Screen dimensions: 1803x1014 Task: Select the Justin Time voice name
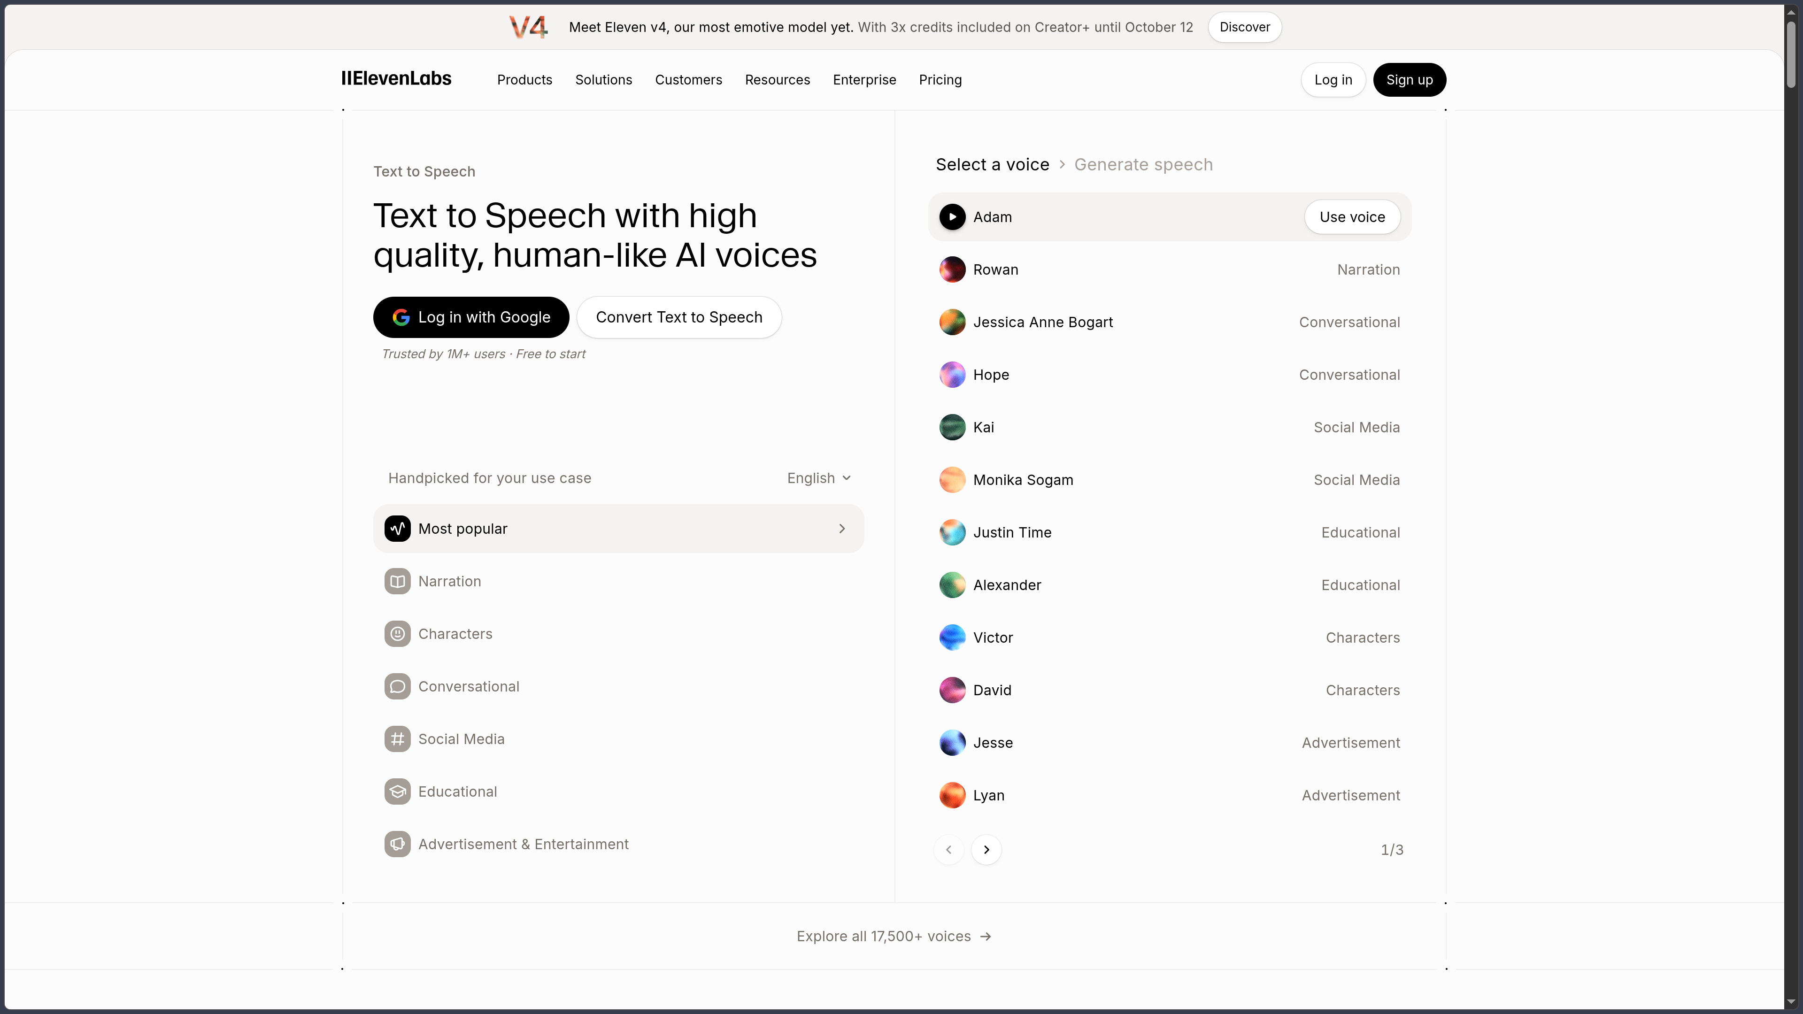click(1011, 532)
